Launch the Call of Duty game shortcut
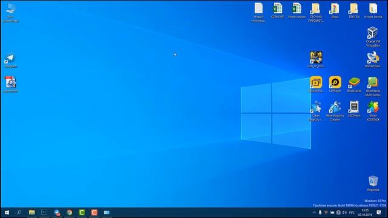 point(316,59)
